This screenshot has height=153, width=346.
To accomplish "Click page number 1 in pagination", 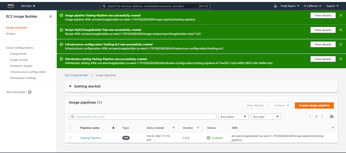I will point(316,117).
